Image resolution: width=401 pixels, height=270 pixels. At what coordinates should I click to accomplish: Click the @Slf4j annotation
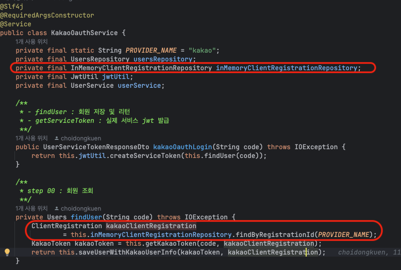point(12,6)
